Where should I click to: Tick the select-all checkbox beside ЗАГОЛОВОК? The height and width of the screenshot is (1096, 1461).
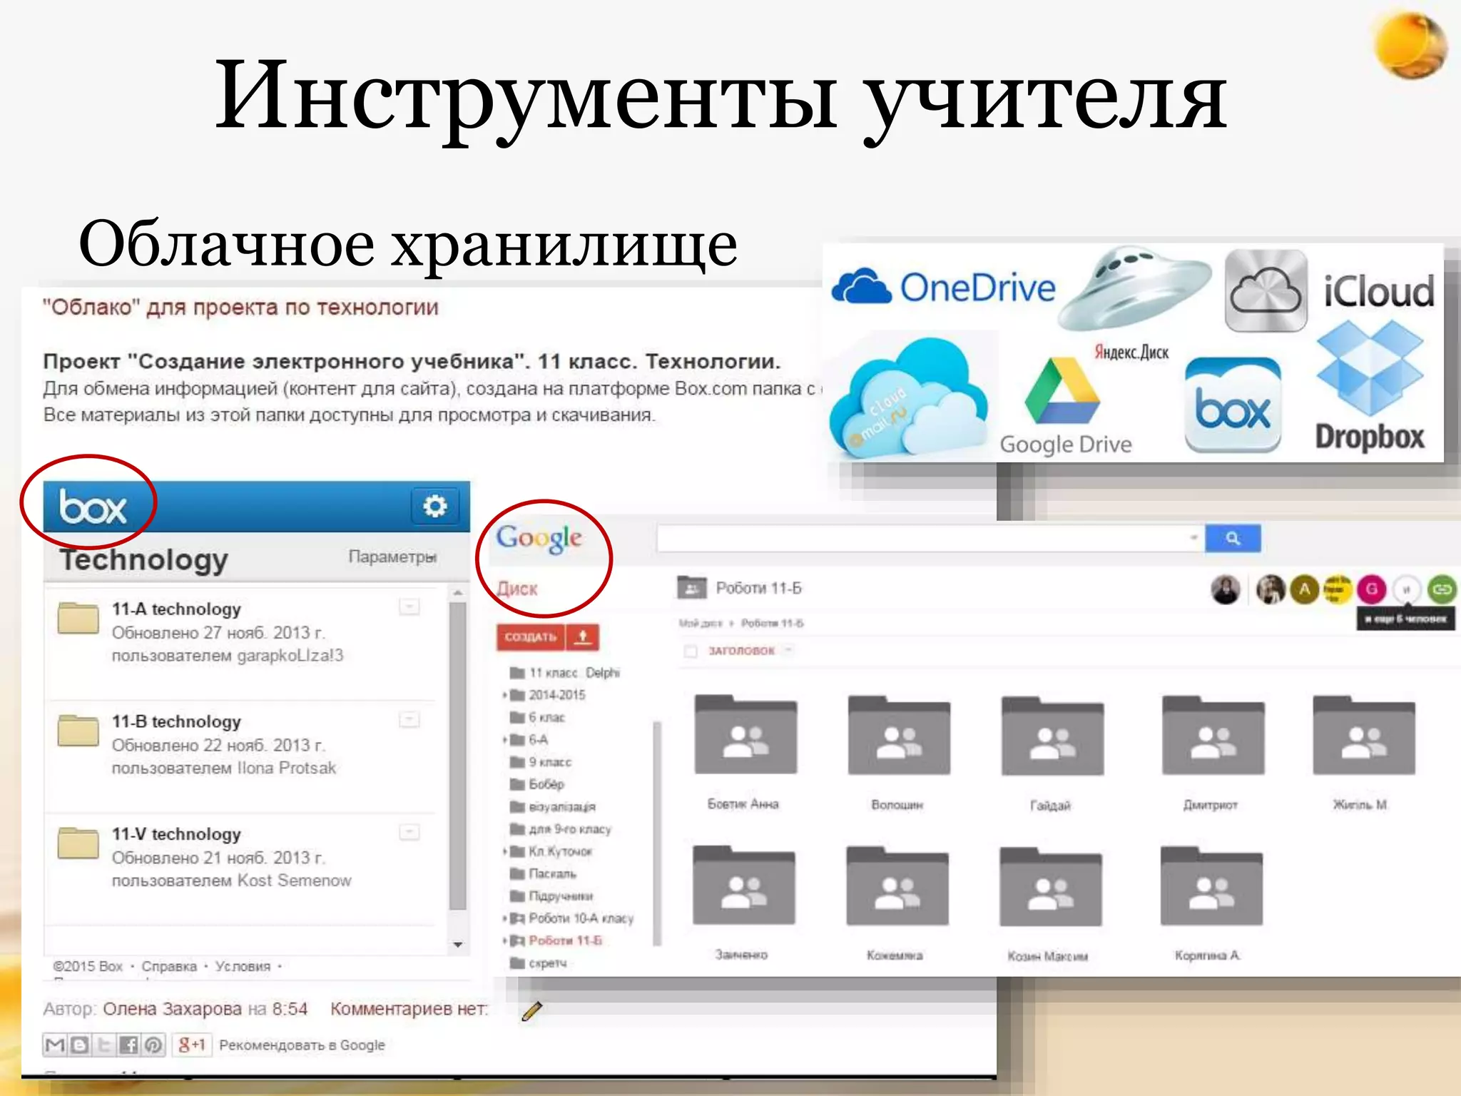[x=690, y=651]
